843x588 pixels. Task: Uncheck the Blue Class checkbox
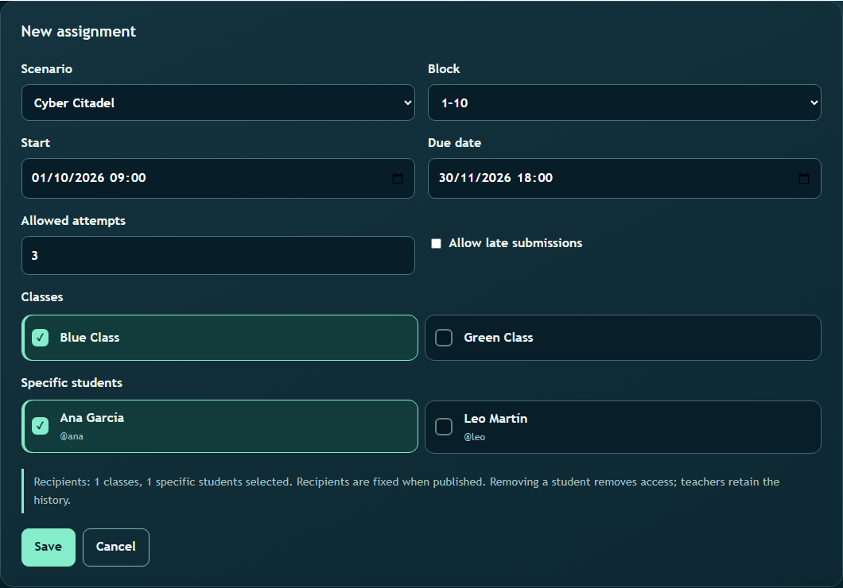(41, 337)
